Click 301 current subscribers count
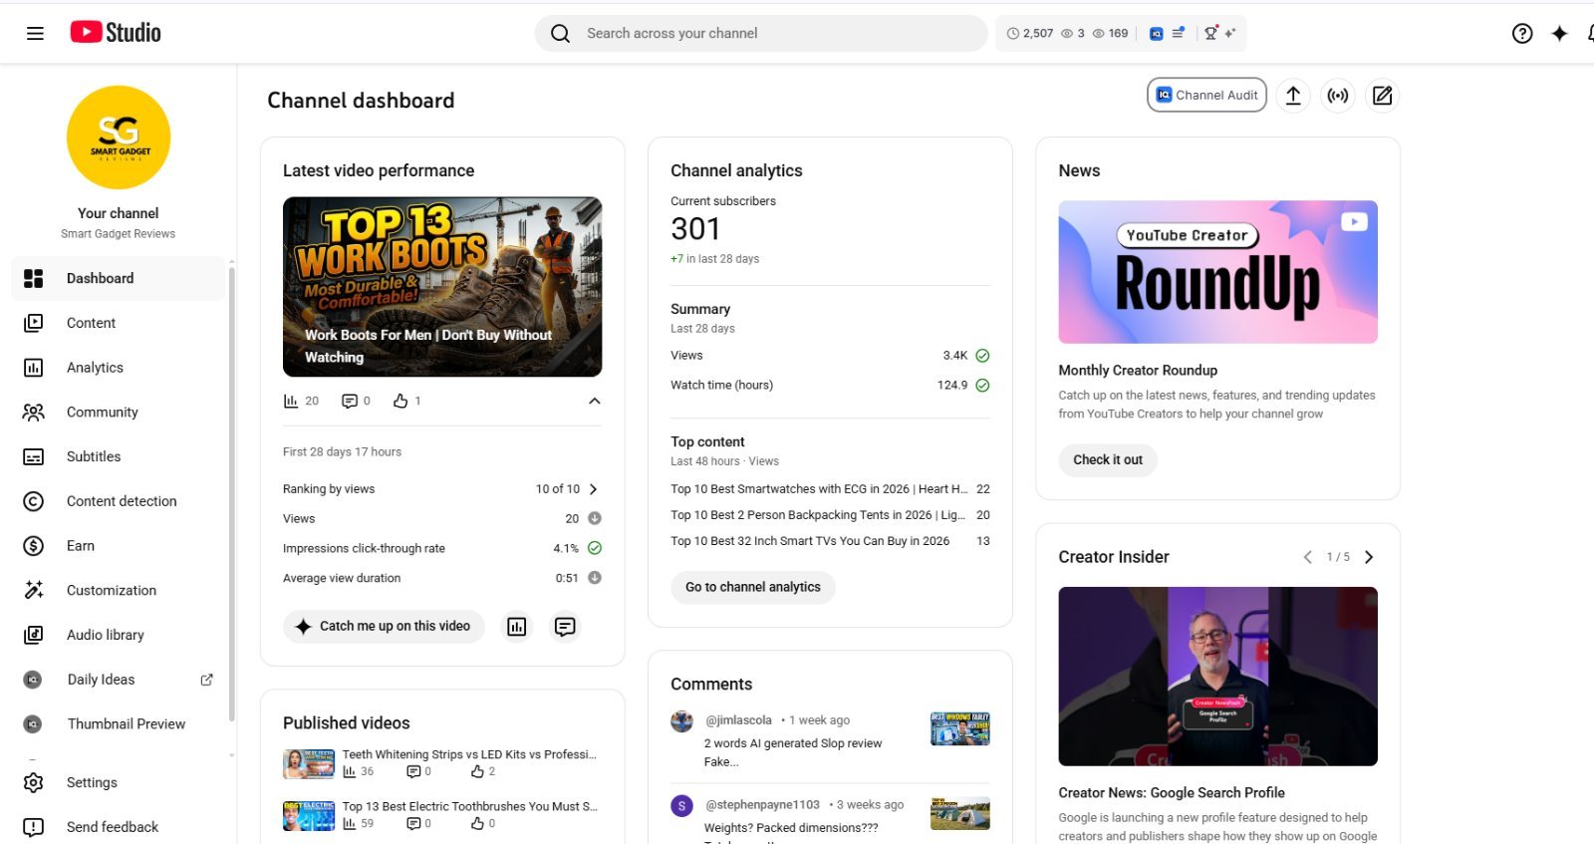The width and height of the screenshot is (1594, 844). click(x=695, y=229)
